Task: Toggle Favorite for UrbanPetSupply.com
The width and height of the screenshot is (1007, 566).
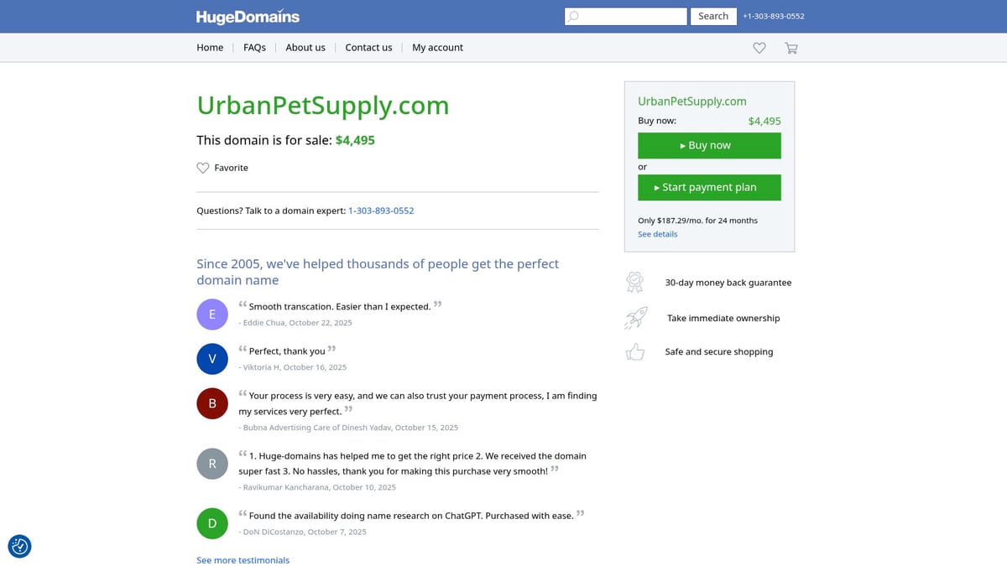Action: [x=222, y=168]
